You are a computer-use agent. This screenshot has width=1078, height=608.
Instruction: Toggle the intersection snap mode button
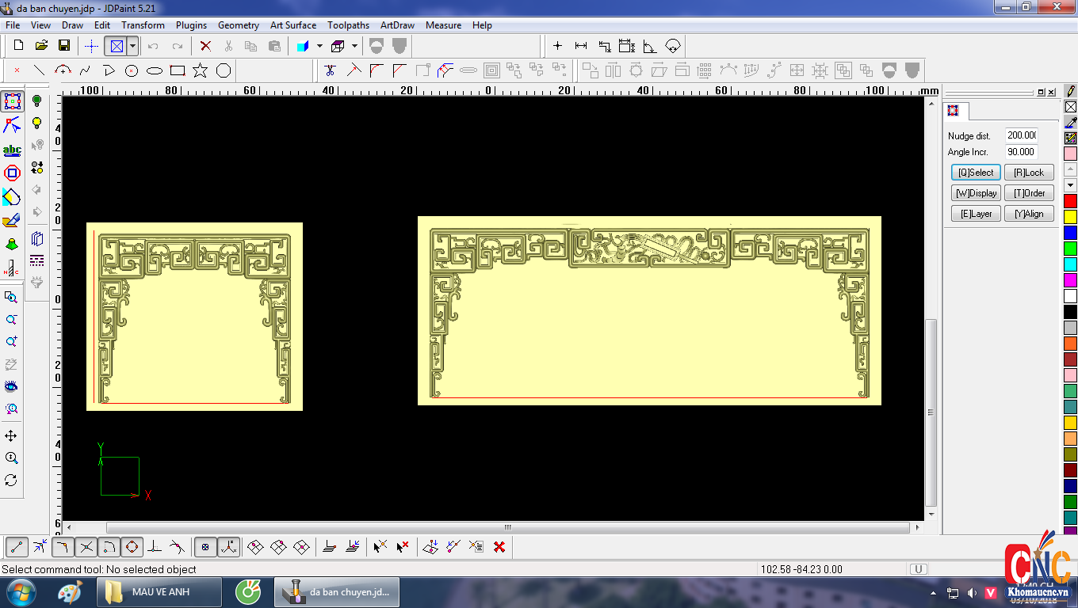86,546
